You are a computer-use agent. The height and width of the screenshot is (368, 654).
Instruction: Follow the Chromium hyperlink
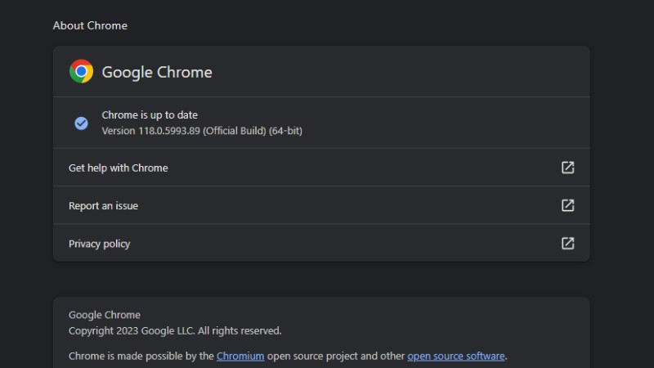point(240,356)
